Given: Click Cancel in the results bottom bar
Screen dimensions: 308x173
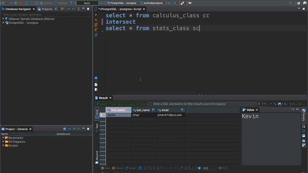Looking at the screenshot, I should click(117, 168).
